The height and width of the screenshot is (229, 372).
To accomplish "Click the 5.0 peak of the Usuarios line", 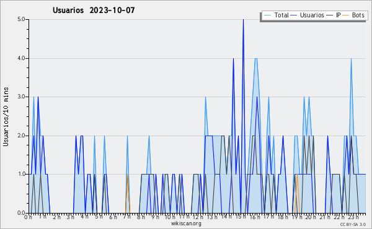I will coord(243,20).
